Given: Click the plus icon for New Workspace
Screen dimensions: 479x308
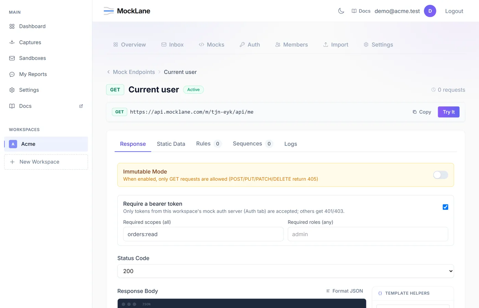Looking at the screenshot, I should pyautogui.click(x=12, y=162).
